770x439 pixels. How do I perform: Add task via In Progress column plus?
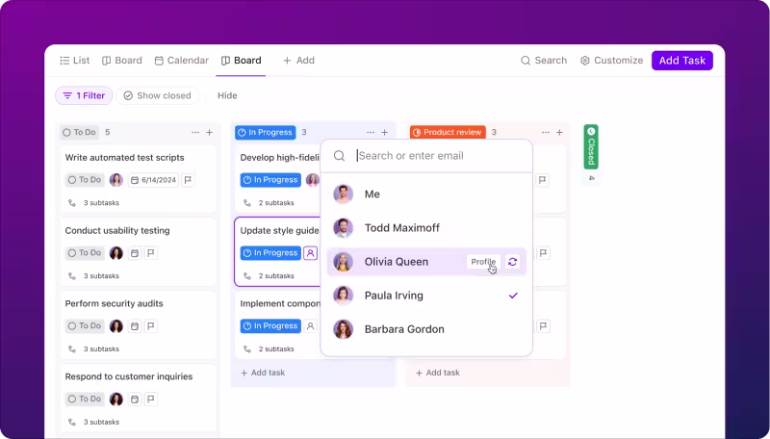pos(384,133)
